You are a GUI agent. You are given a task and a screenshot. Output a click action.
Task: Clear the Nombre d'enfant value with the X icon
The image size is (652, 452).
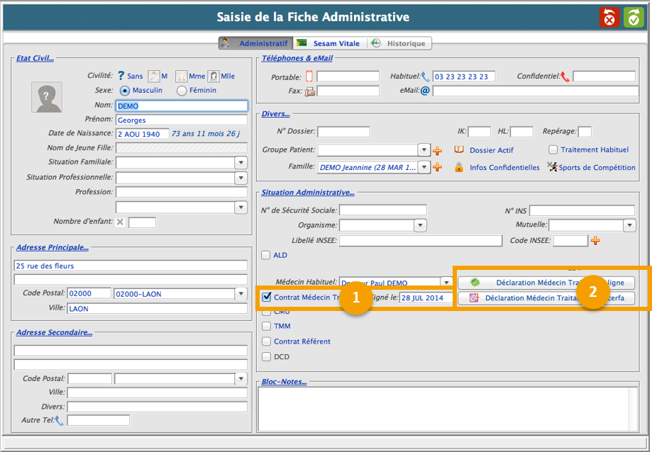(x=120, y=222)
